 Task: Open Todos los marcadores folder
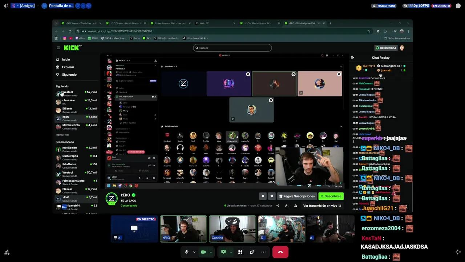click(397, 38)
